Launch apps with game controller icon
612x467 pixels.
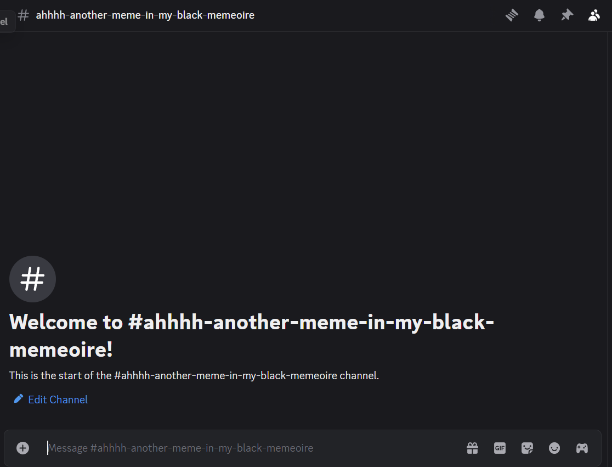(582, 448)
